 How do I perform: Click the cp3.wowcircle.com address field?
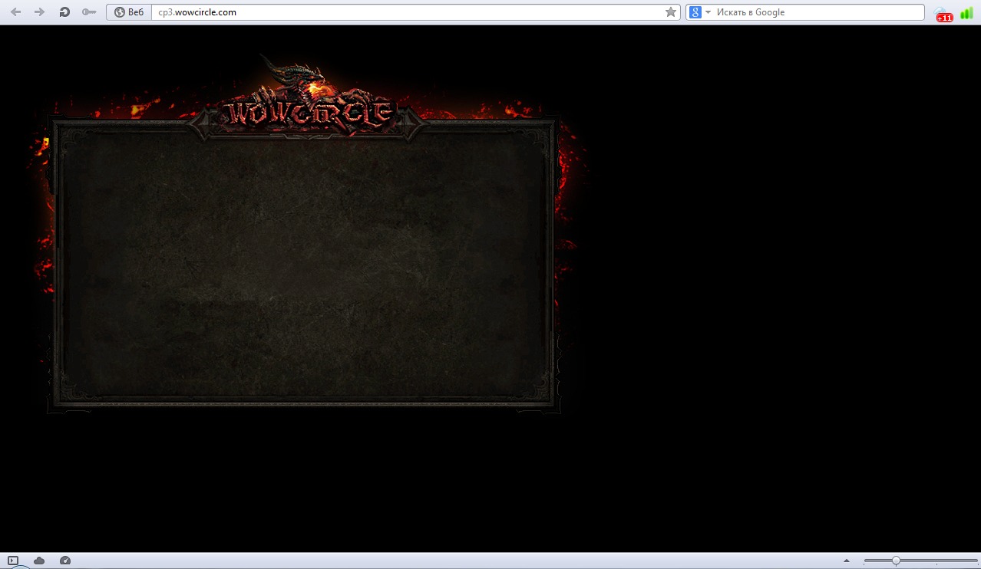407,12
